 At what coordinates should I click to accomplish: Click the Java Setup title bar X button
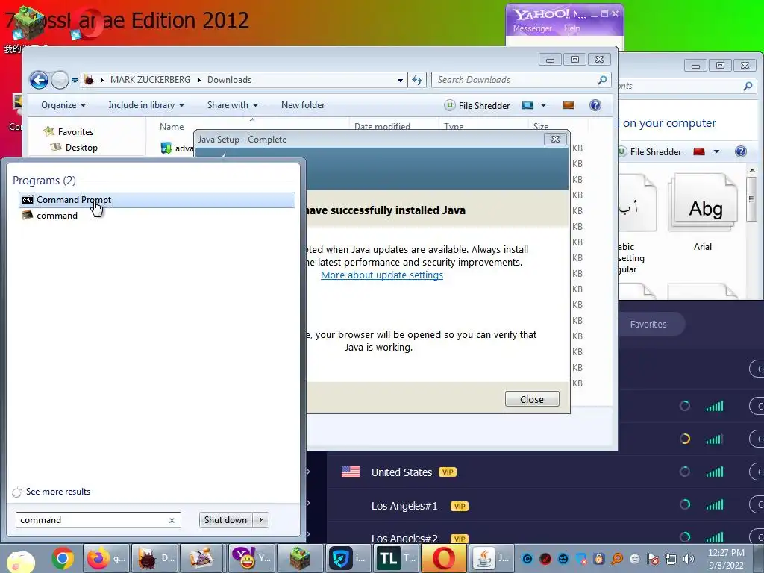[555, 140]
